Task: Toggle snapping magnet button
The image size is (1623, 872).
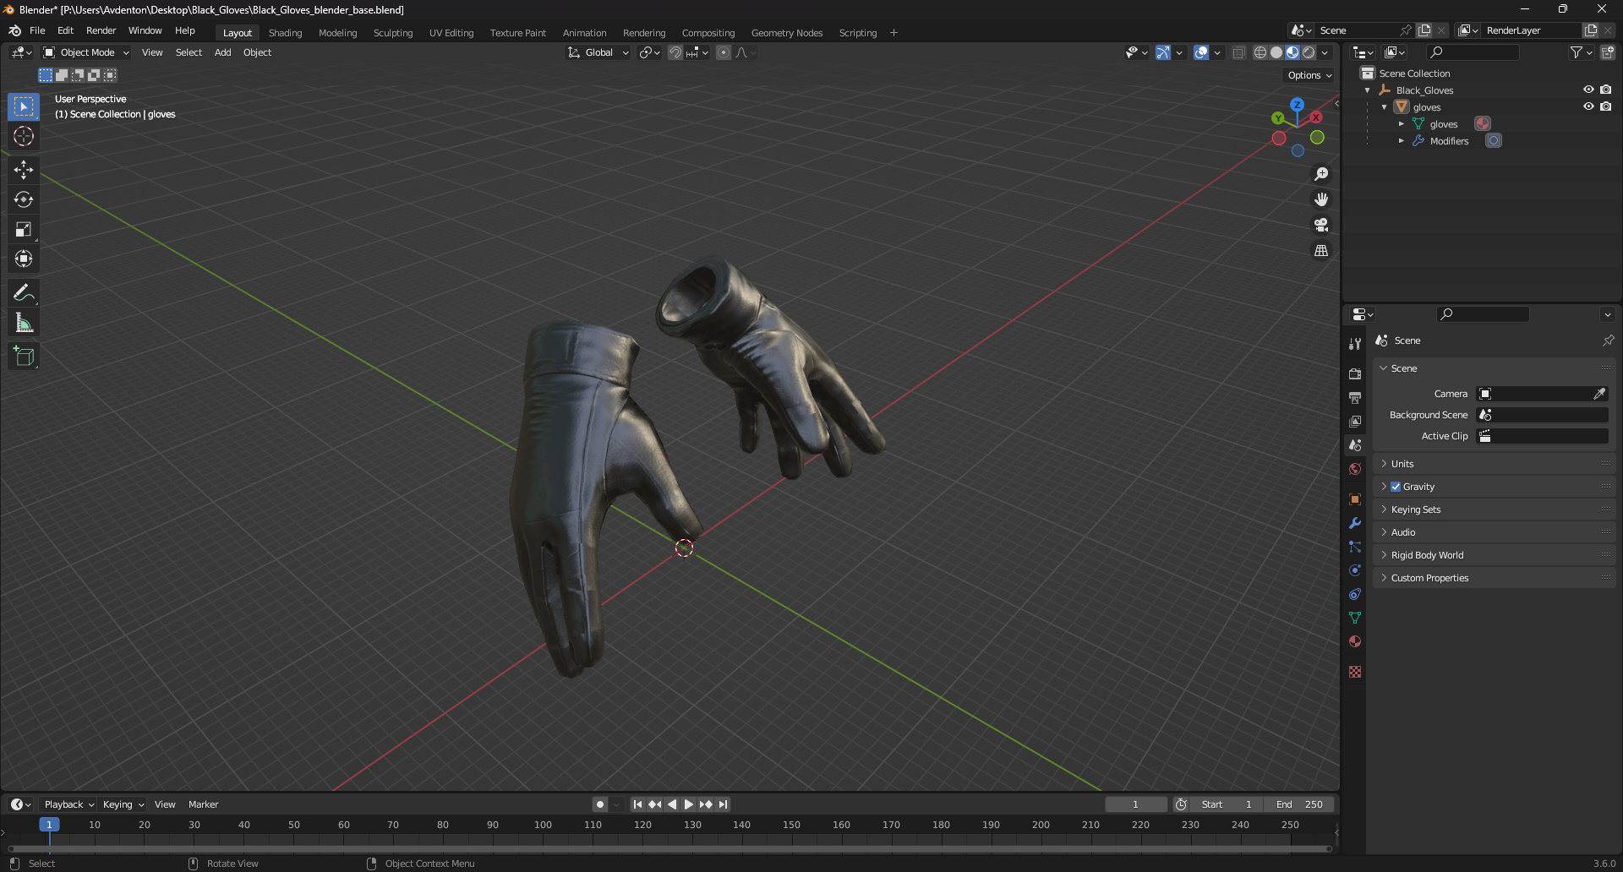Action: (675, 52)
